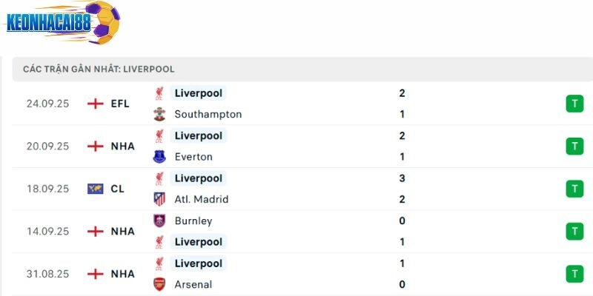Image resolution: width=593 pixels, height=296 pixels.
Task: Click England flag beside EFL
Action: click(95, 104)
